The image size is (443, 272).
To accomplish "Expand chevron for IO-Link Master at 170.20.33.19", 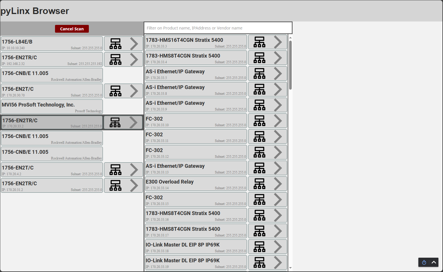I will coord(278,263).
